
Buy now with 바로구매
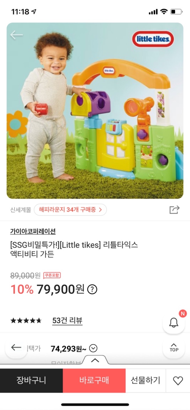(x=94, y=381)
